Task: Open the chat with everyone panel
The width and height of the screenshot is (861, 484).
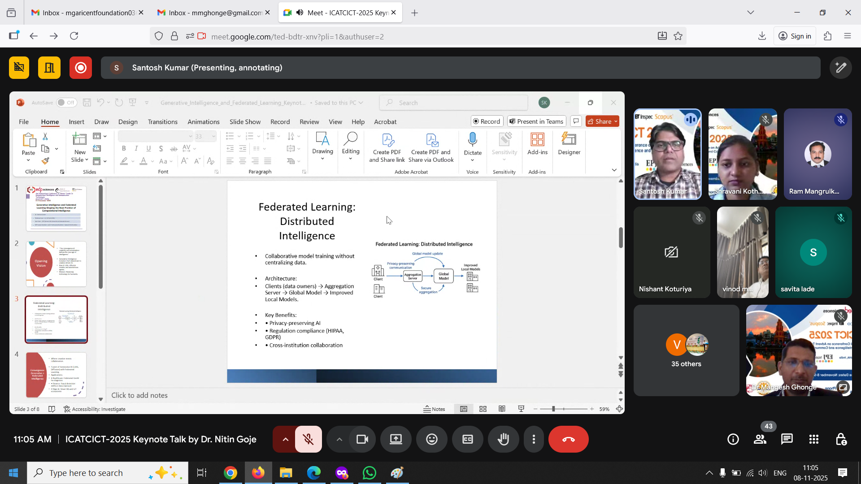Action: pyautogui.click(x=787, y=440)
